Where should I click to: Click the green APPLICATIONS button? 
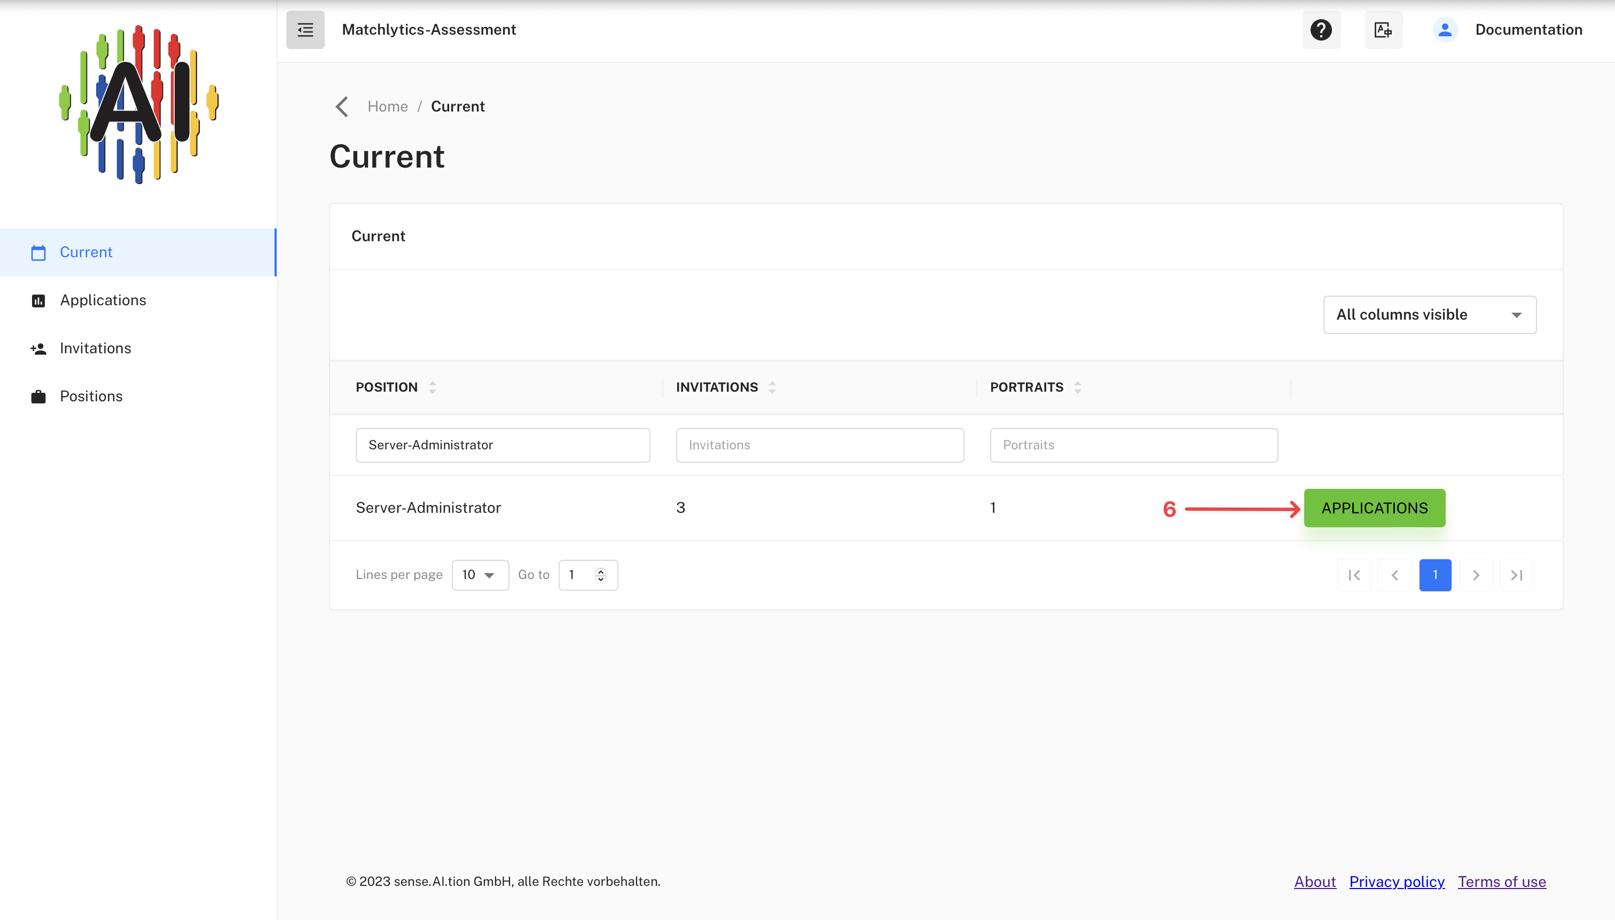click(1374, 508)
